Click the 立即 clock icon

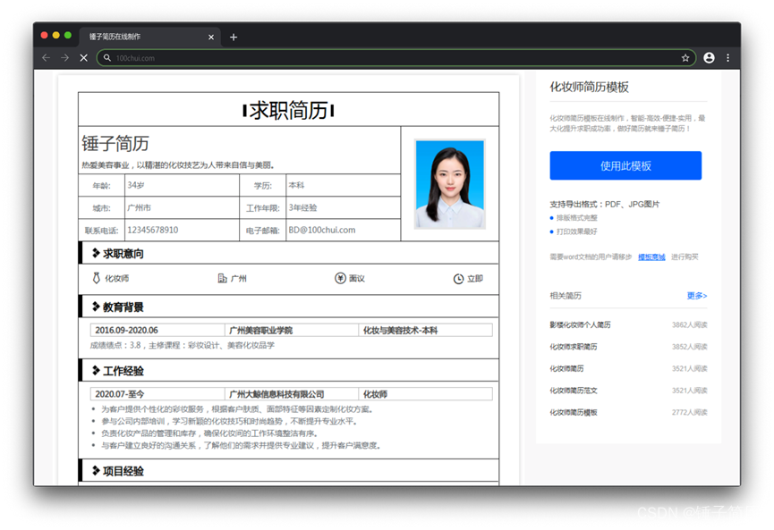coord(458,279)
